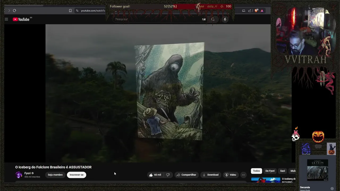Select the De Fyori filter chip
Screen dimensions: 340x191
tap(270, 171)
